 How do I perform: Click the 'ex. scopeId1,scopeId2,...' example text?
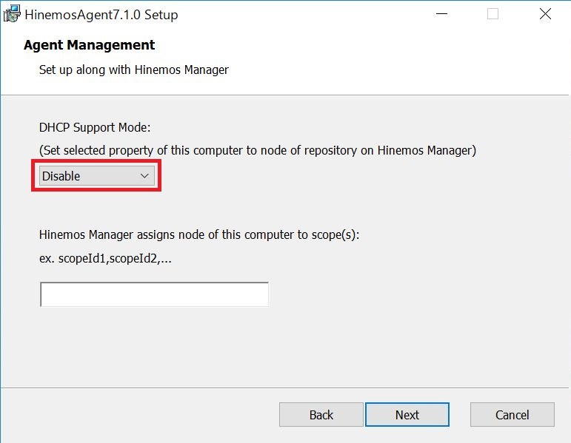tap(105, 259)
